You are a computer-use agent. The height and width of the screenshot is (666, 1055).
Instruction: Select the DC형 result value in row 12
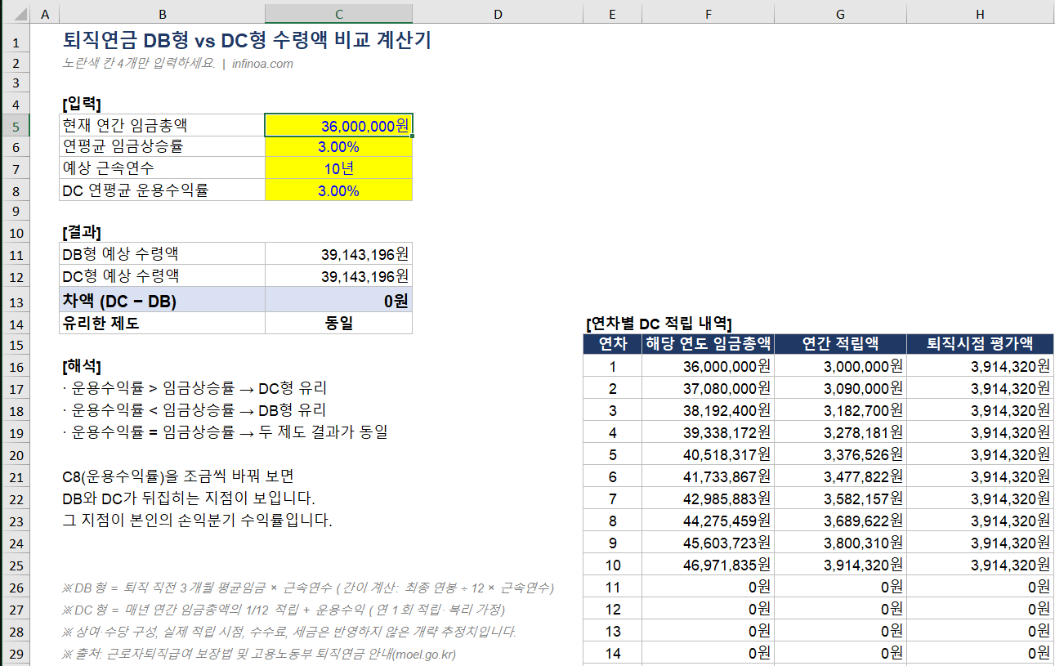tap(338, 276)
